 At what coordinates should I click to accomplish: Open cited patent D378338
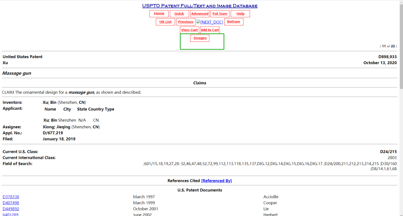click(x=11, y=197)
